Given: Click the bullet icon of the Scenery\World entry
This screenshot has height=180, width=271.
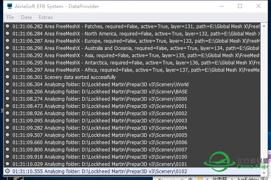Looking at the screenshot, I should pos(7,84).
